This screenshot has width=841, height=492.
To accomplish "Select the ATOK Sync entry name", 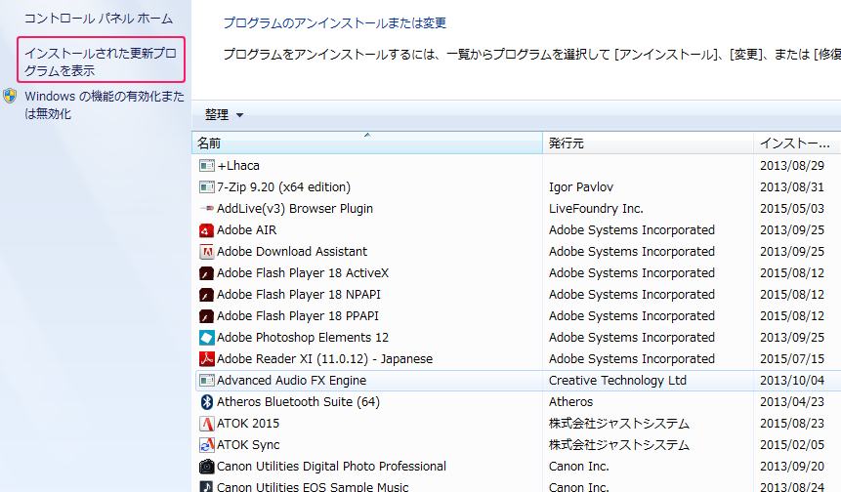I will [x=248, y=445].
